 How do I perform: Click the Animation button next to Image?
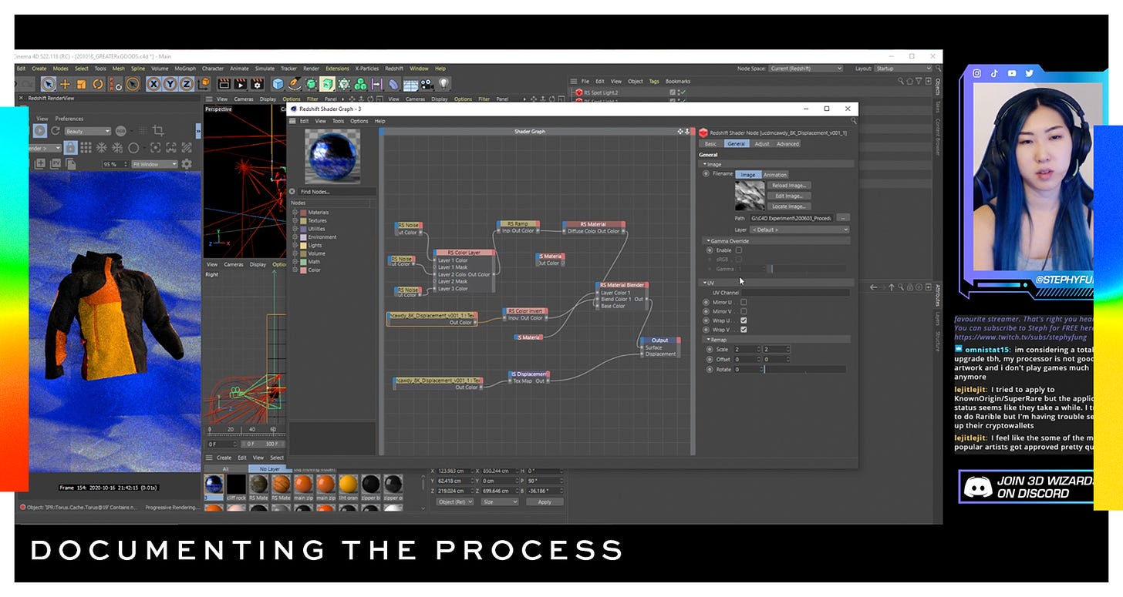pos(775,175)
